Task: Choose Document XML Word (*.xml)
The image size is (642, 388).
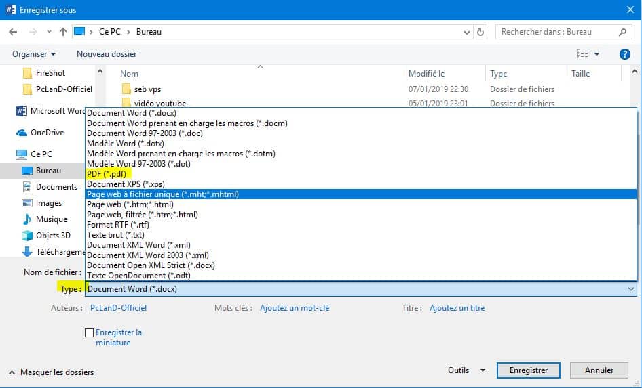Action: pyautogui.click(x=361, y=245)
